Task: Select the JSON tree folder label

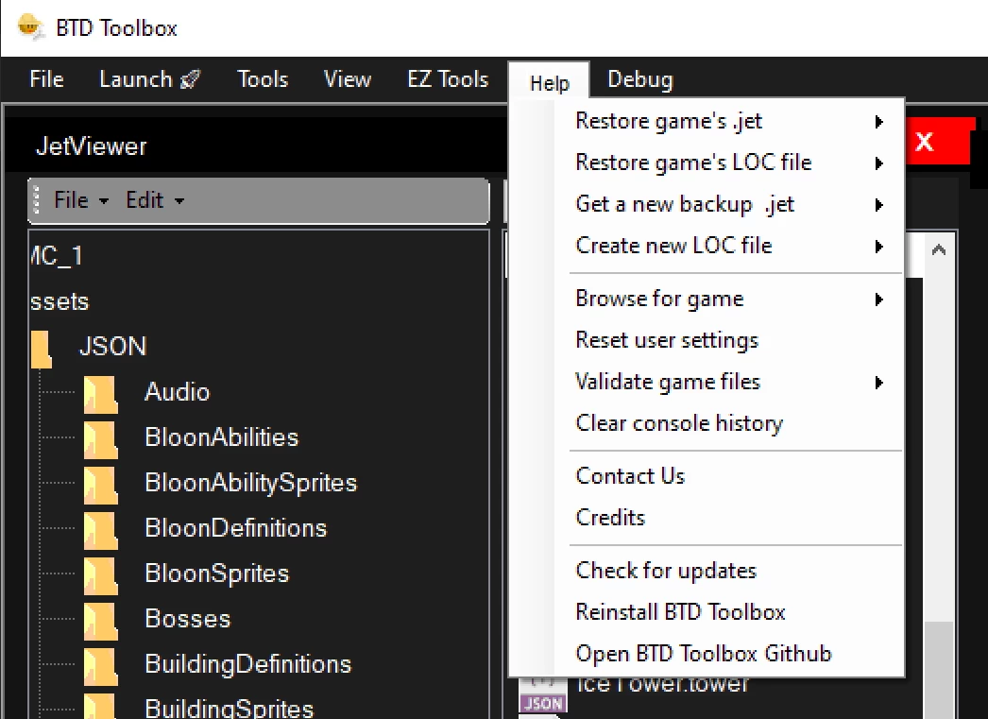Action: point(112,347)
